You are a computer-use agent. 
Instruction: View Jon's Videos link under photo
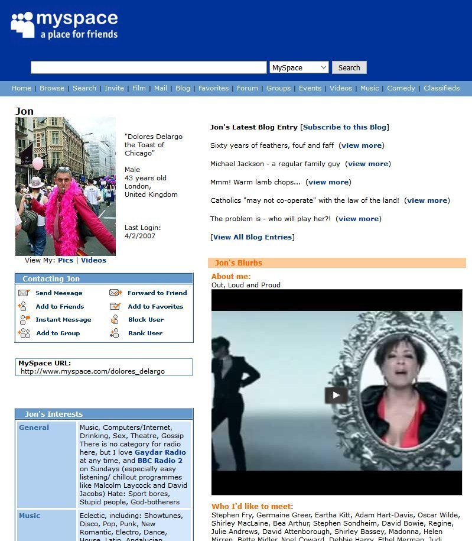pos(93,260)
